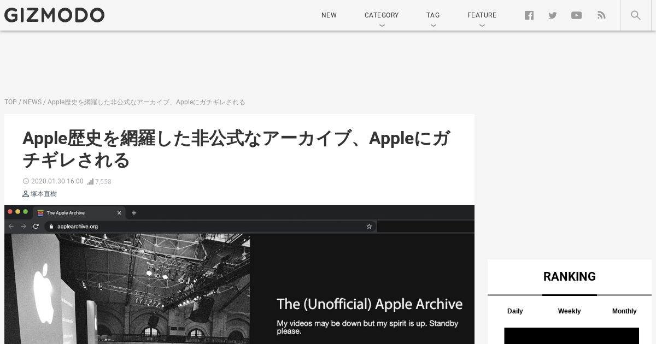656x344 pixels.
Task: Open the Gizmodo YouTube icon
Action: pos(577,15)
